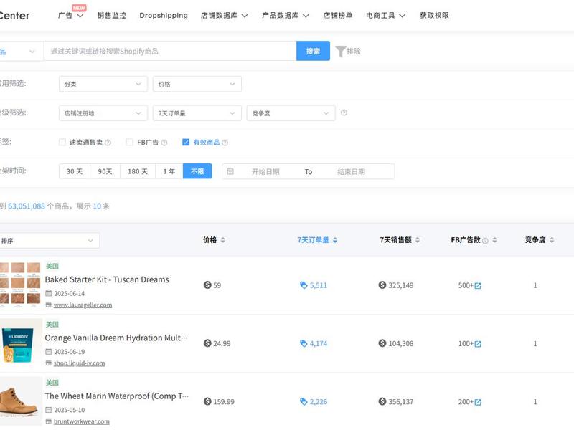Viewport: 574px width, 430px height.
Task: Click store icon beside shop.liquid-iv.com
Action: coord(48,363)
